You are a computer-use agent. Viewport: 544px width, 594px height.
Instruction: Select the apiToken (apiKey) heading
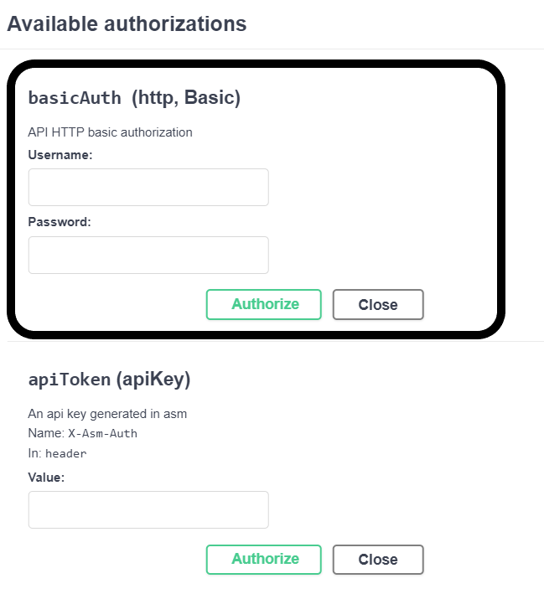click(x=109, y=380)
